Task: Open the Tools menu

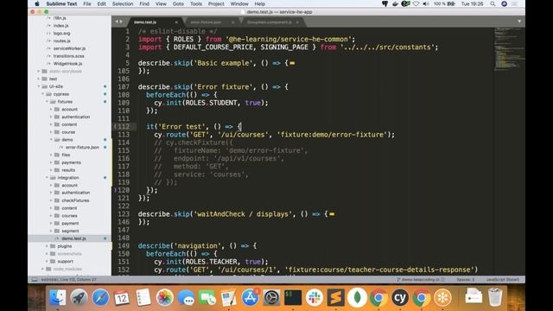Action: click(196, 3)
